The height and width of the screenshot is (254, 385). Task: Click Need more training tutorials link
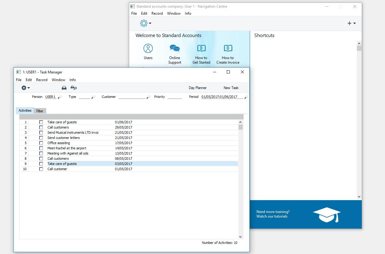tap(273, 214)
